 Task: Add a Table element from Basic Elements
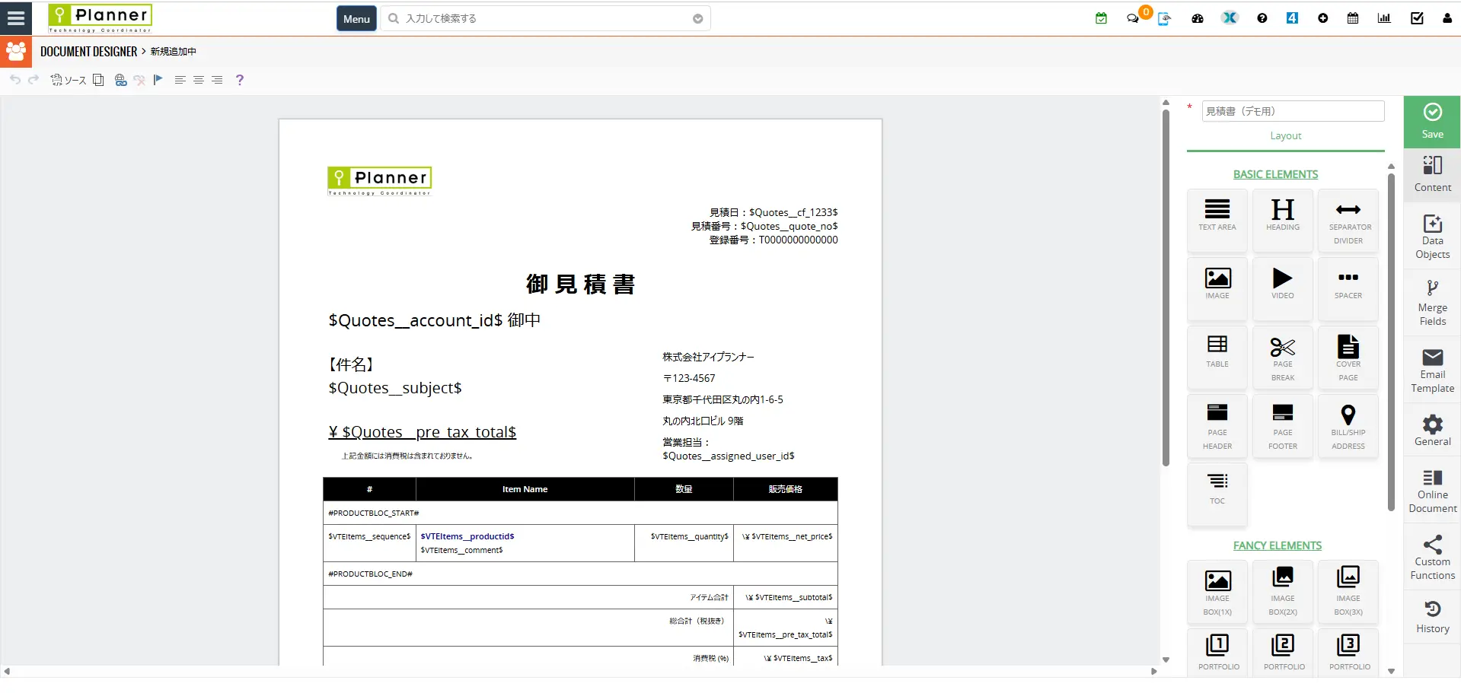(x=1217, y=351)
